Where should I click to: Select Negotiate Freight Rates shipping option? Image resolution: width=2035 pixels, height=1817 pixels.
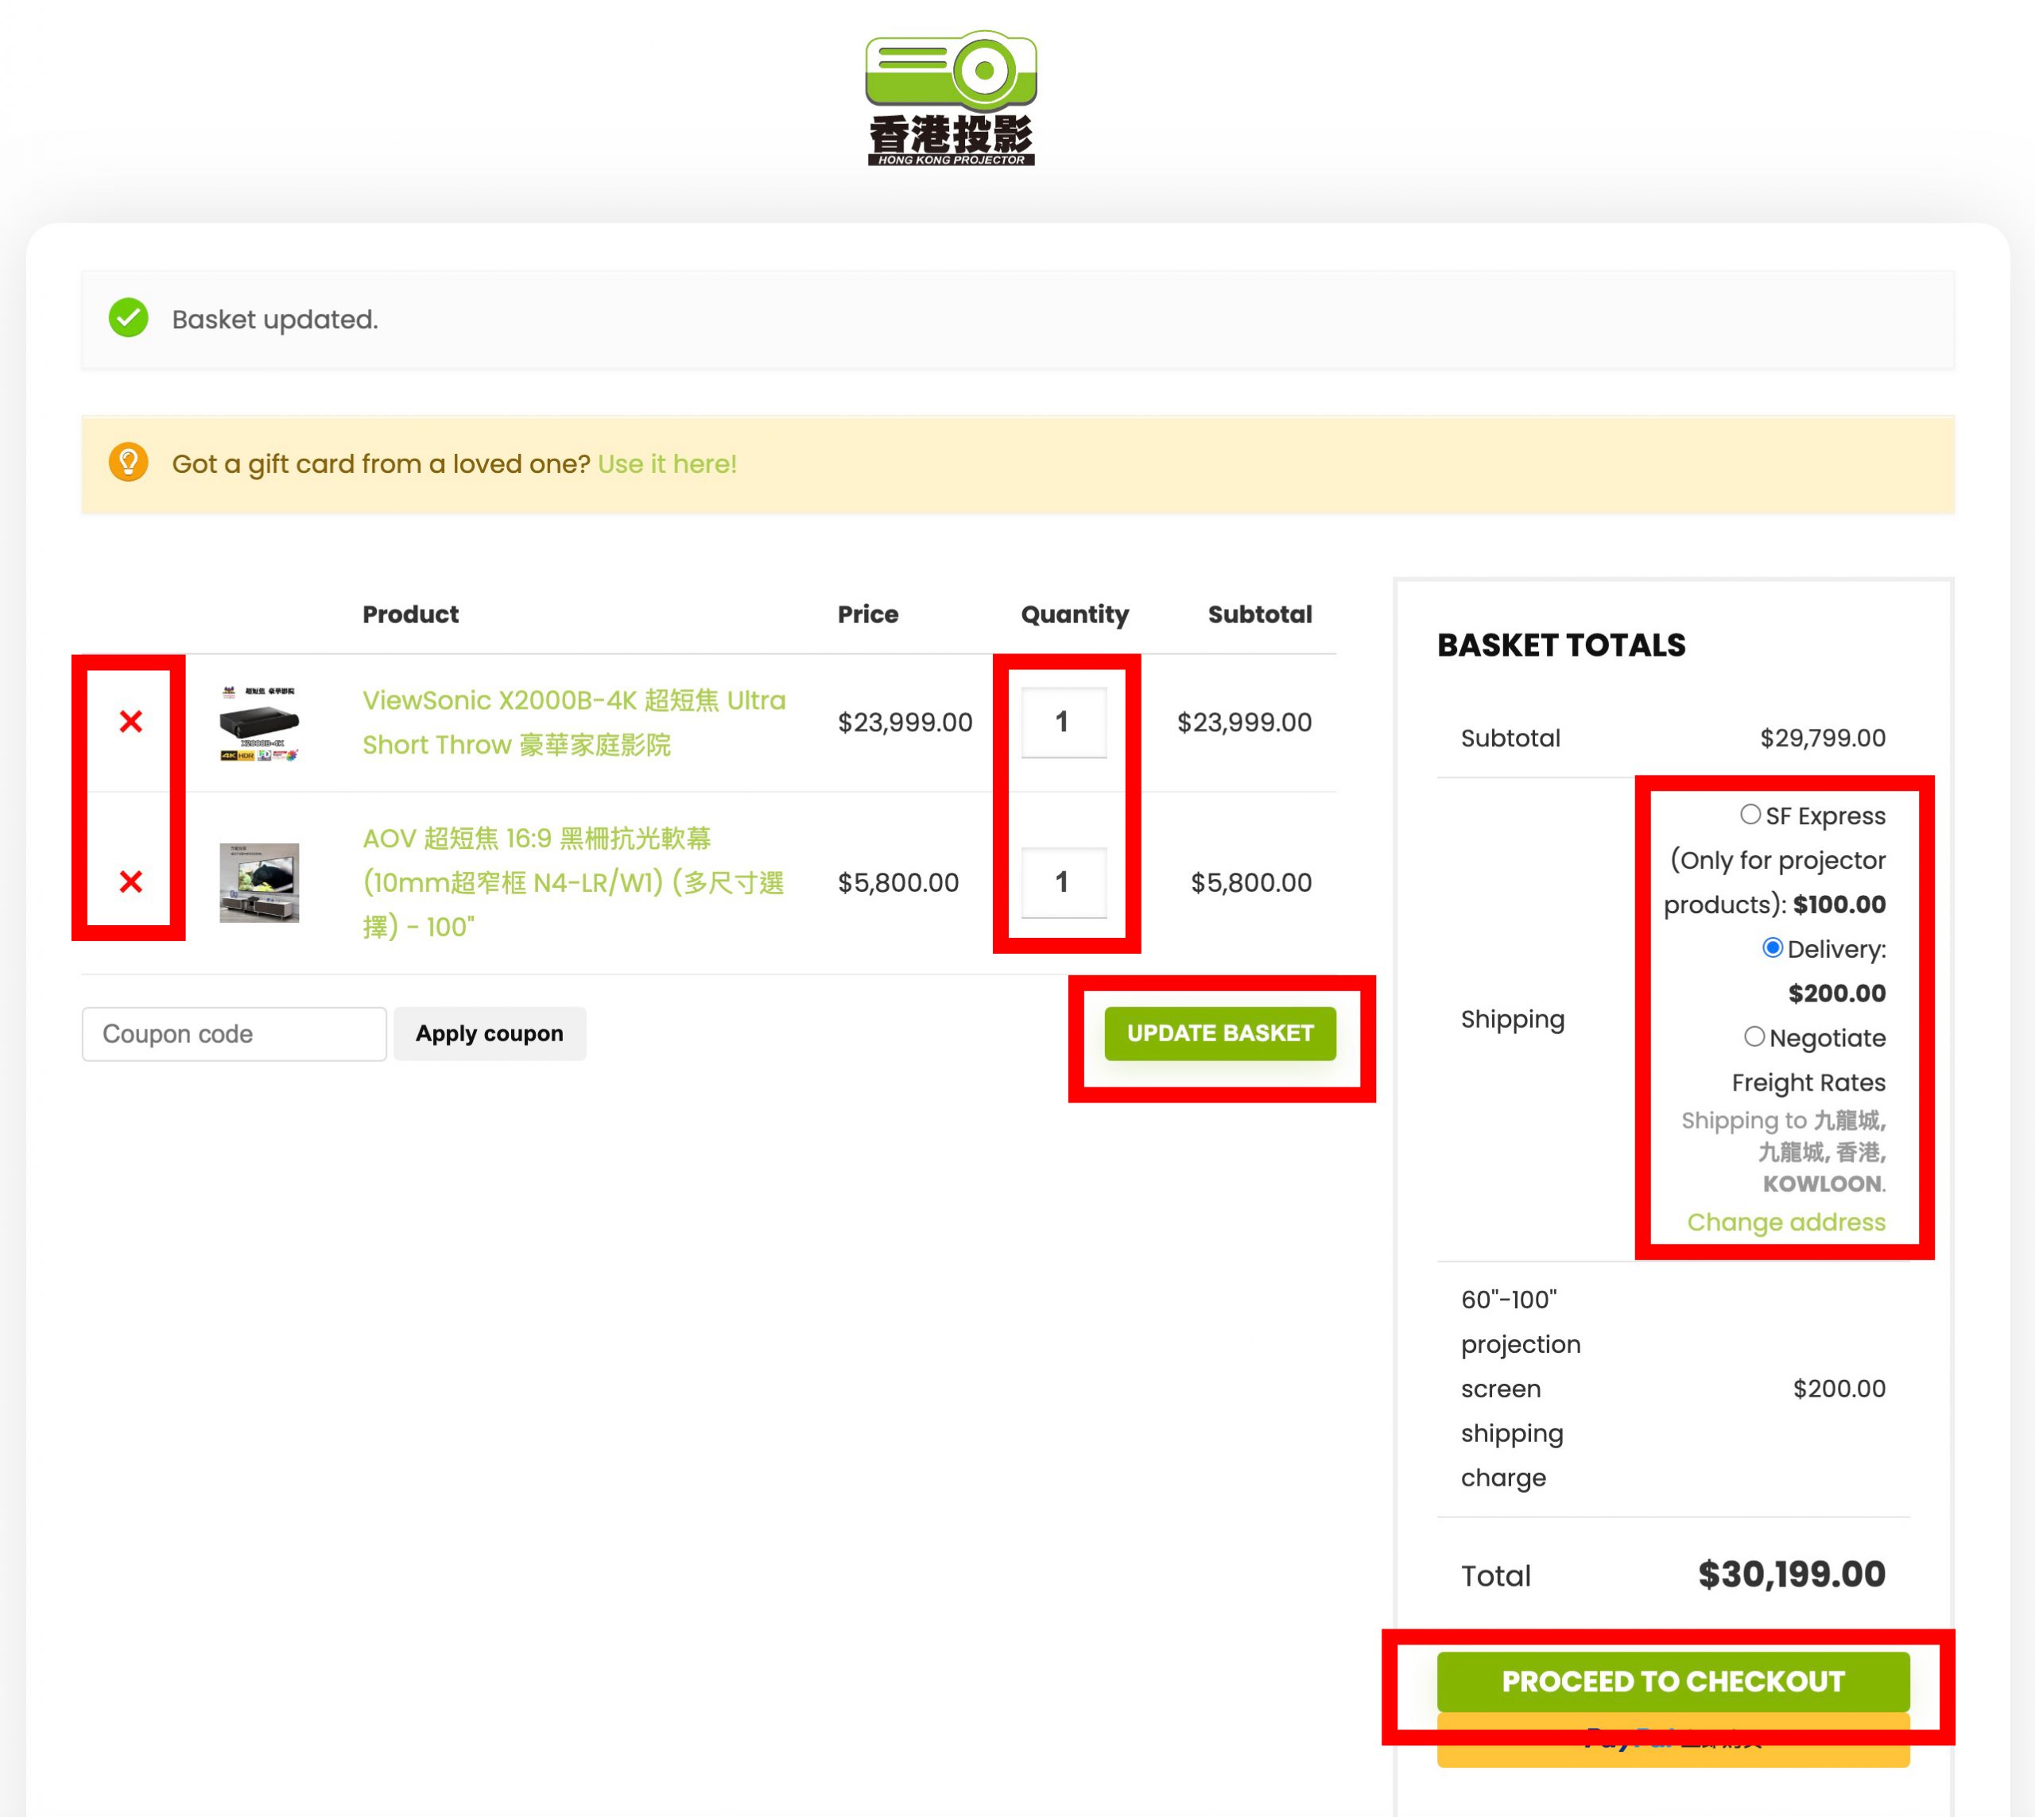pos(1754,1036)
